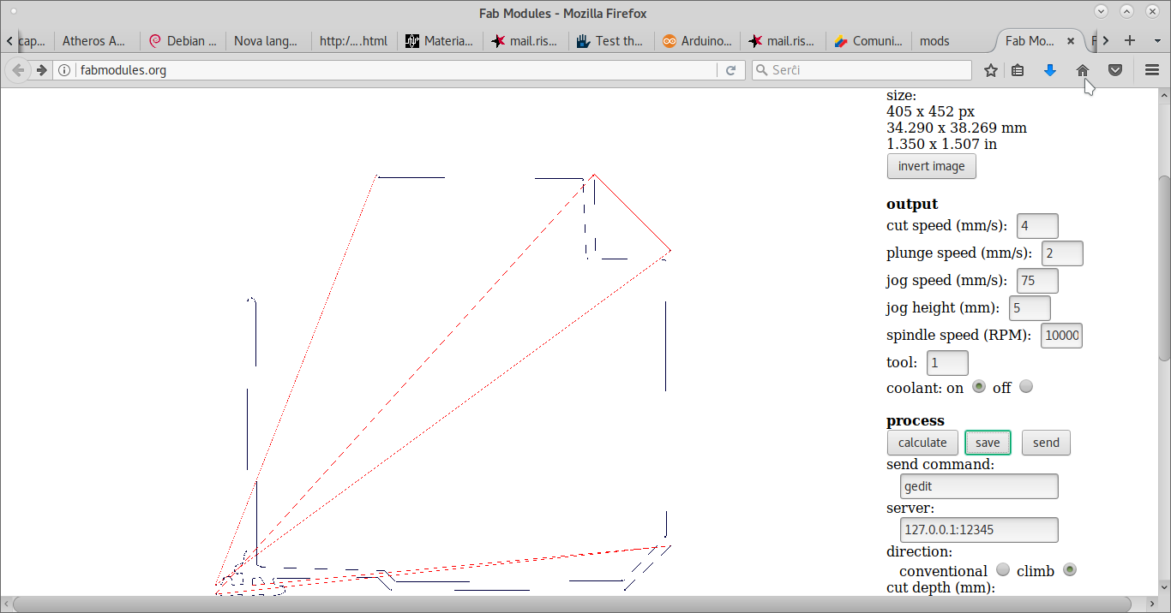The height and width of the screenshot is (613, 1171).
Task: Open the Pocket icon in toolbar
Action: pos(1115,70)
